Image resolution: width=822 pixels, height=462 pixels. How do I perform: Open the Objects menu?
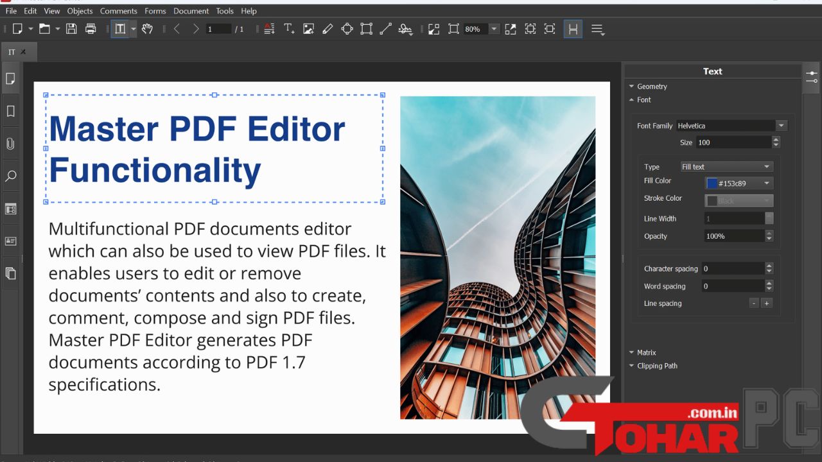coord(80,11)
